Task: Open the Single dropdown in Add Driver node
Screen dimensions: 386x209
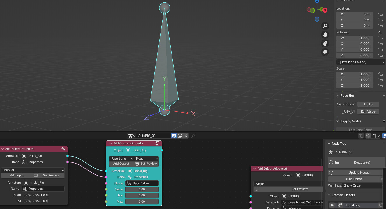Action: click(x=288, y=184)
